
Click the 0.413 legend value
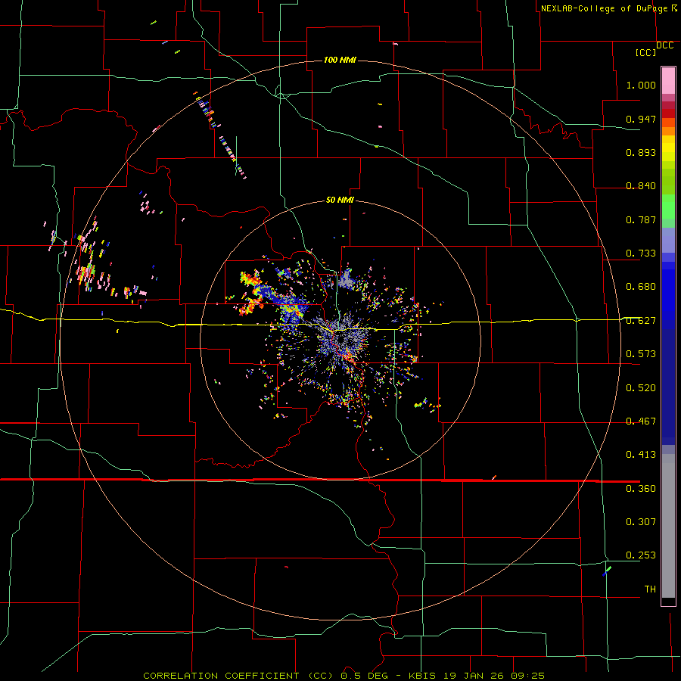click(x=641, y=455)
